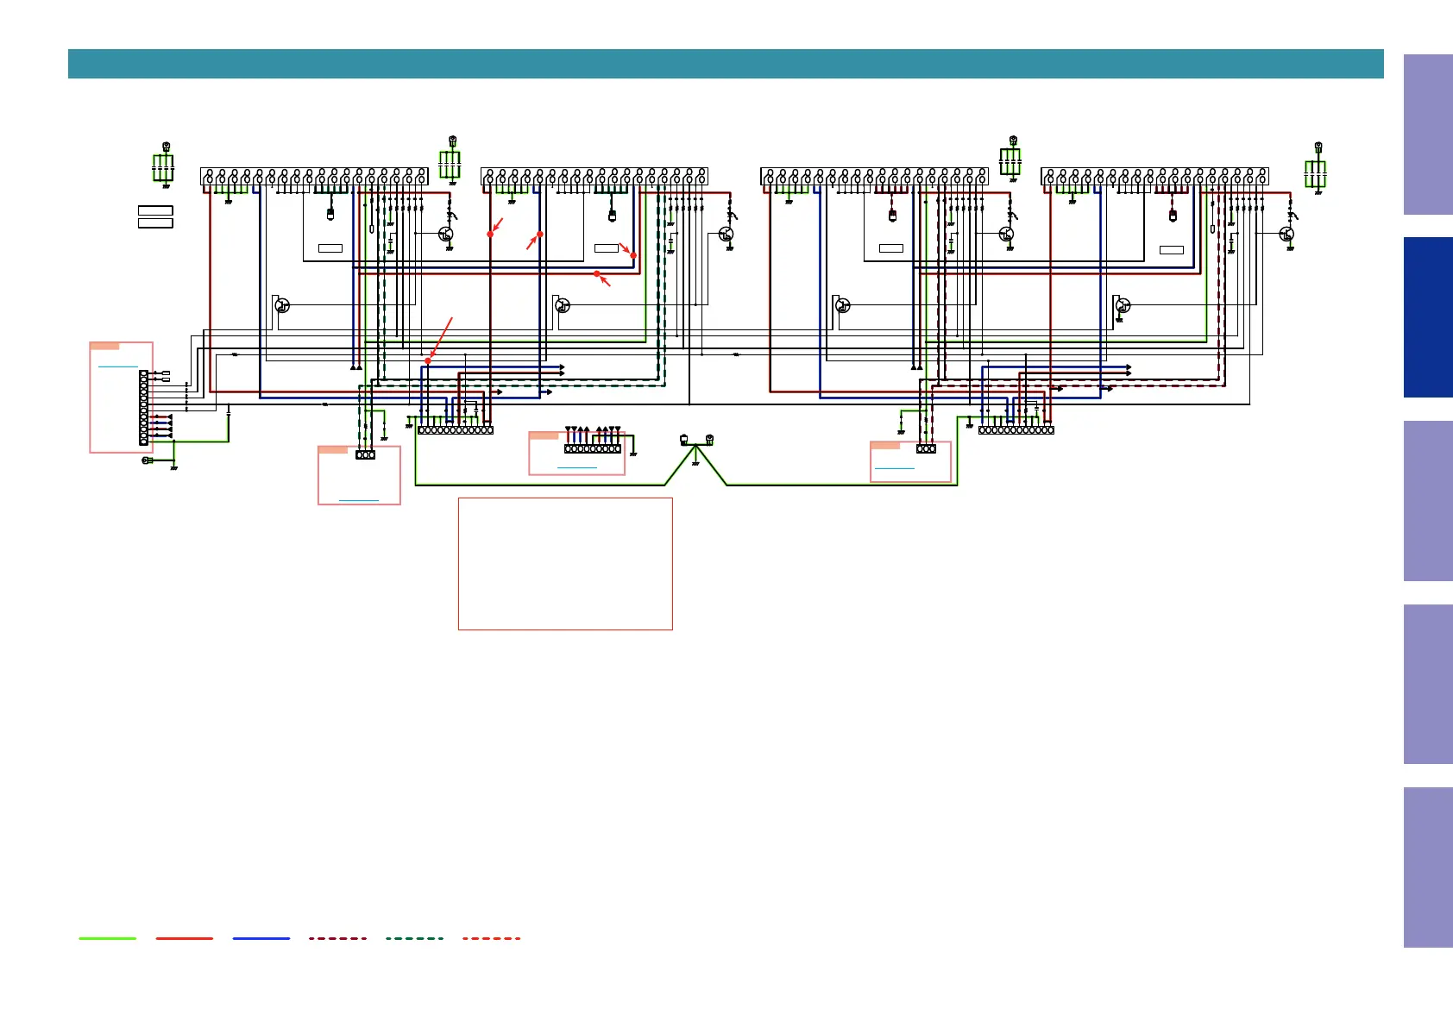Click the solid green legend line

[x=108, y=938]
